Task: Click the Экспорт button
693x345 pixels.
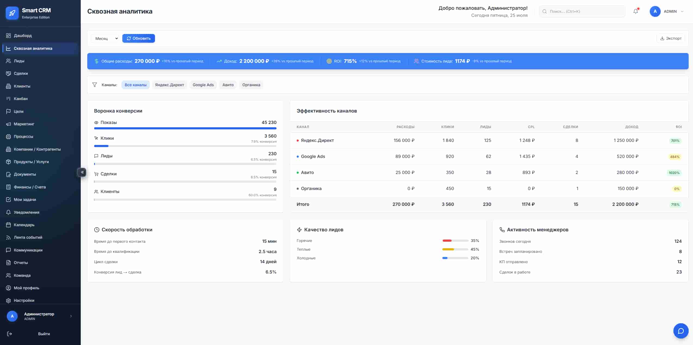Action: (670, 38)
